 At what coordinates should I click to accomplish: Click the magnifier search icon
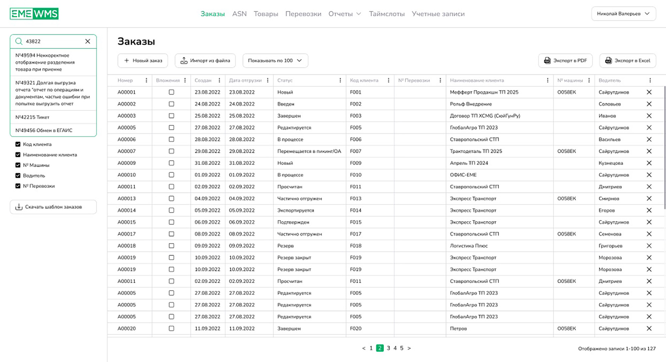pos(19,41)
